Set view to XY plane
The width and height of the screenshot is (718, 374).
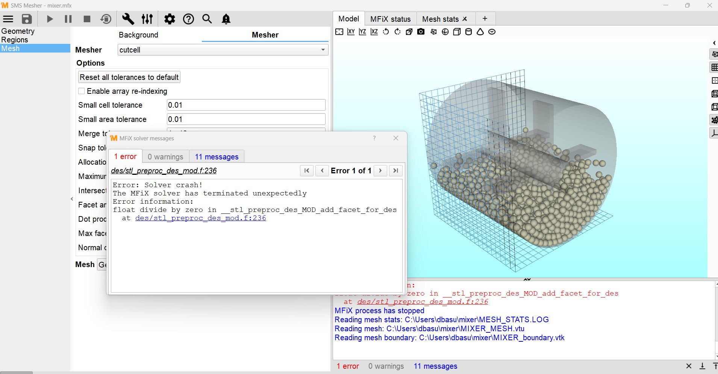351,32
